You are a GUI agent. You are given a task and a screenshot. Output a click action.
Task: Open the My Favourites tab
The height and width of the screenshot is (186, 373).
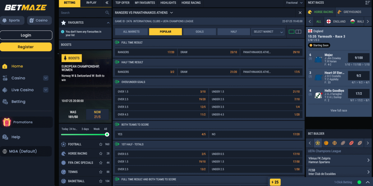(x=145, y=3)
